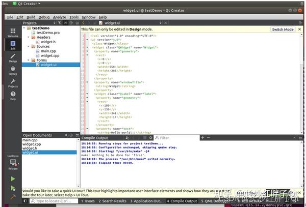
Task: Switch to the Issues output tab
Action: [88, 201]
